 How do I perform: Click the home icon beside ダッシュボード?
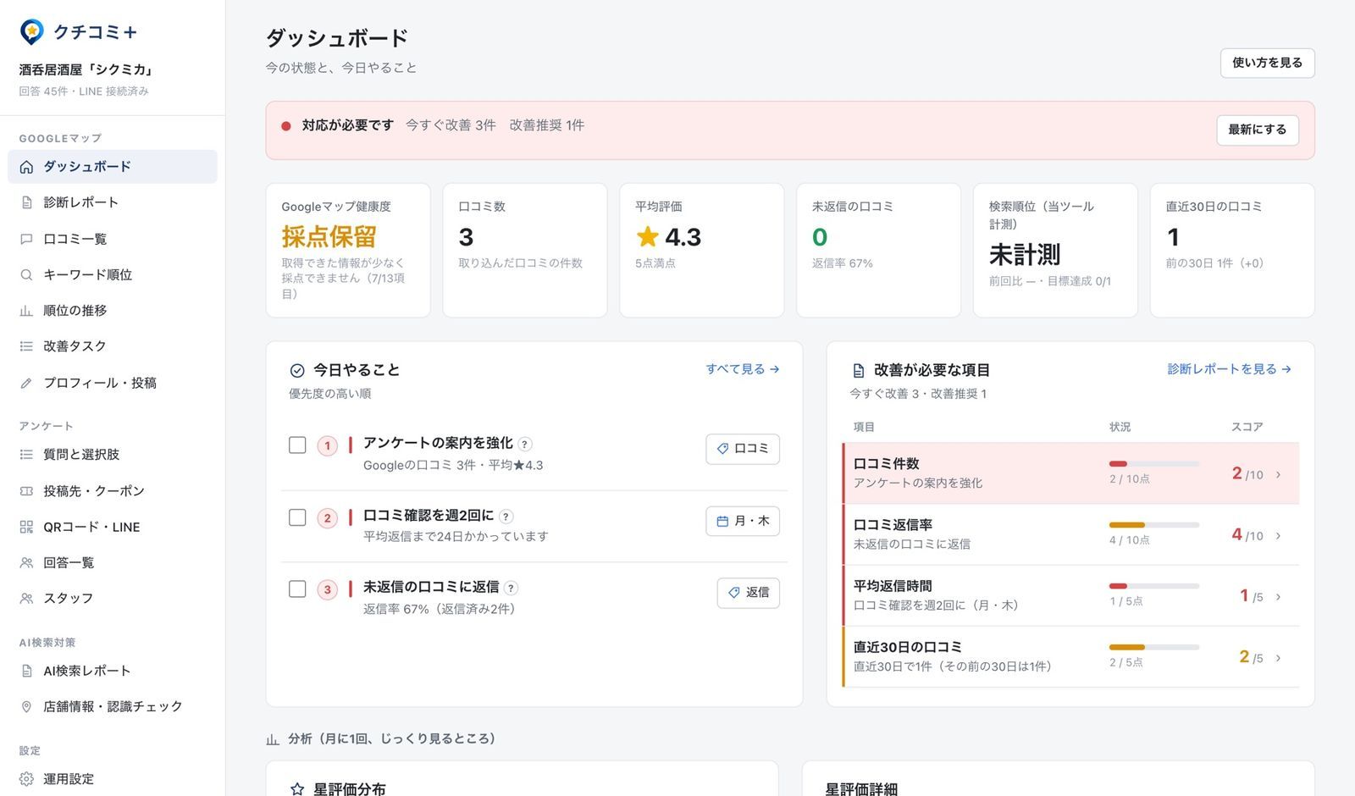[x=26, y=167]
